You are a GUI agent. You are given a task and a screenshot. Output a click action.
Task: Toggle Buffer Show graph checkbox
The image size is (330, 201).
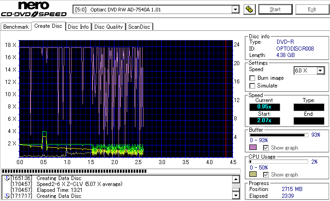point(266,148)
